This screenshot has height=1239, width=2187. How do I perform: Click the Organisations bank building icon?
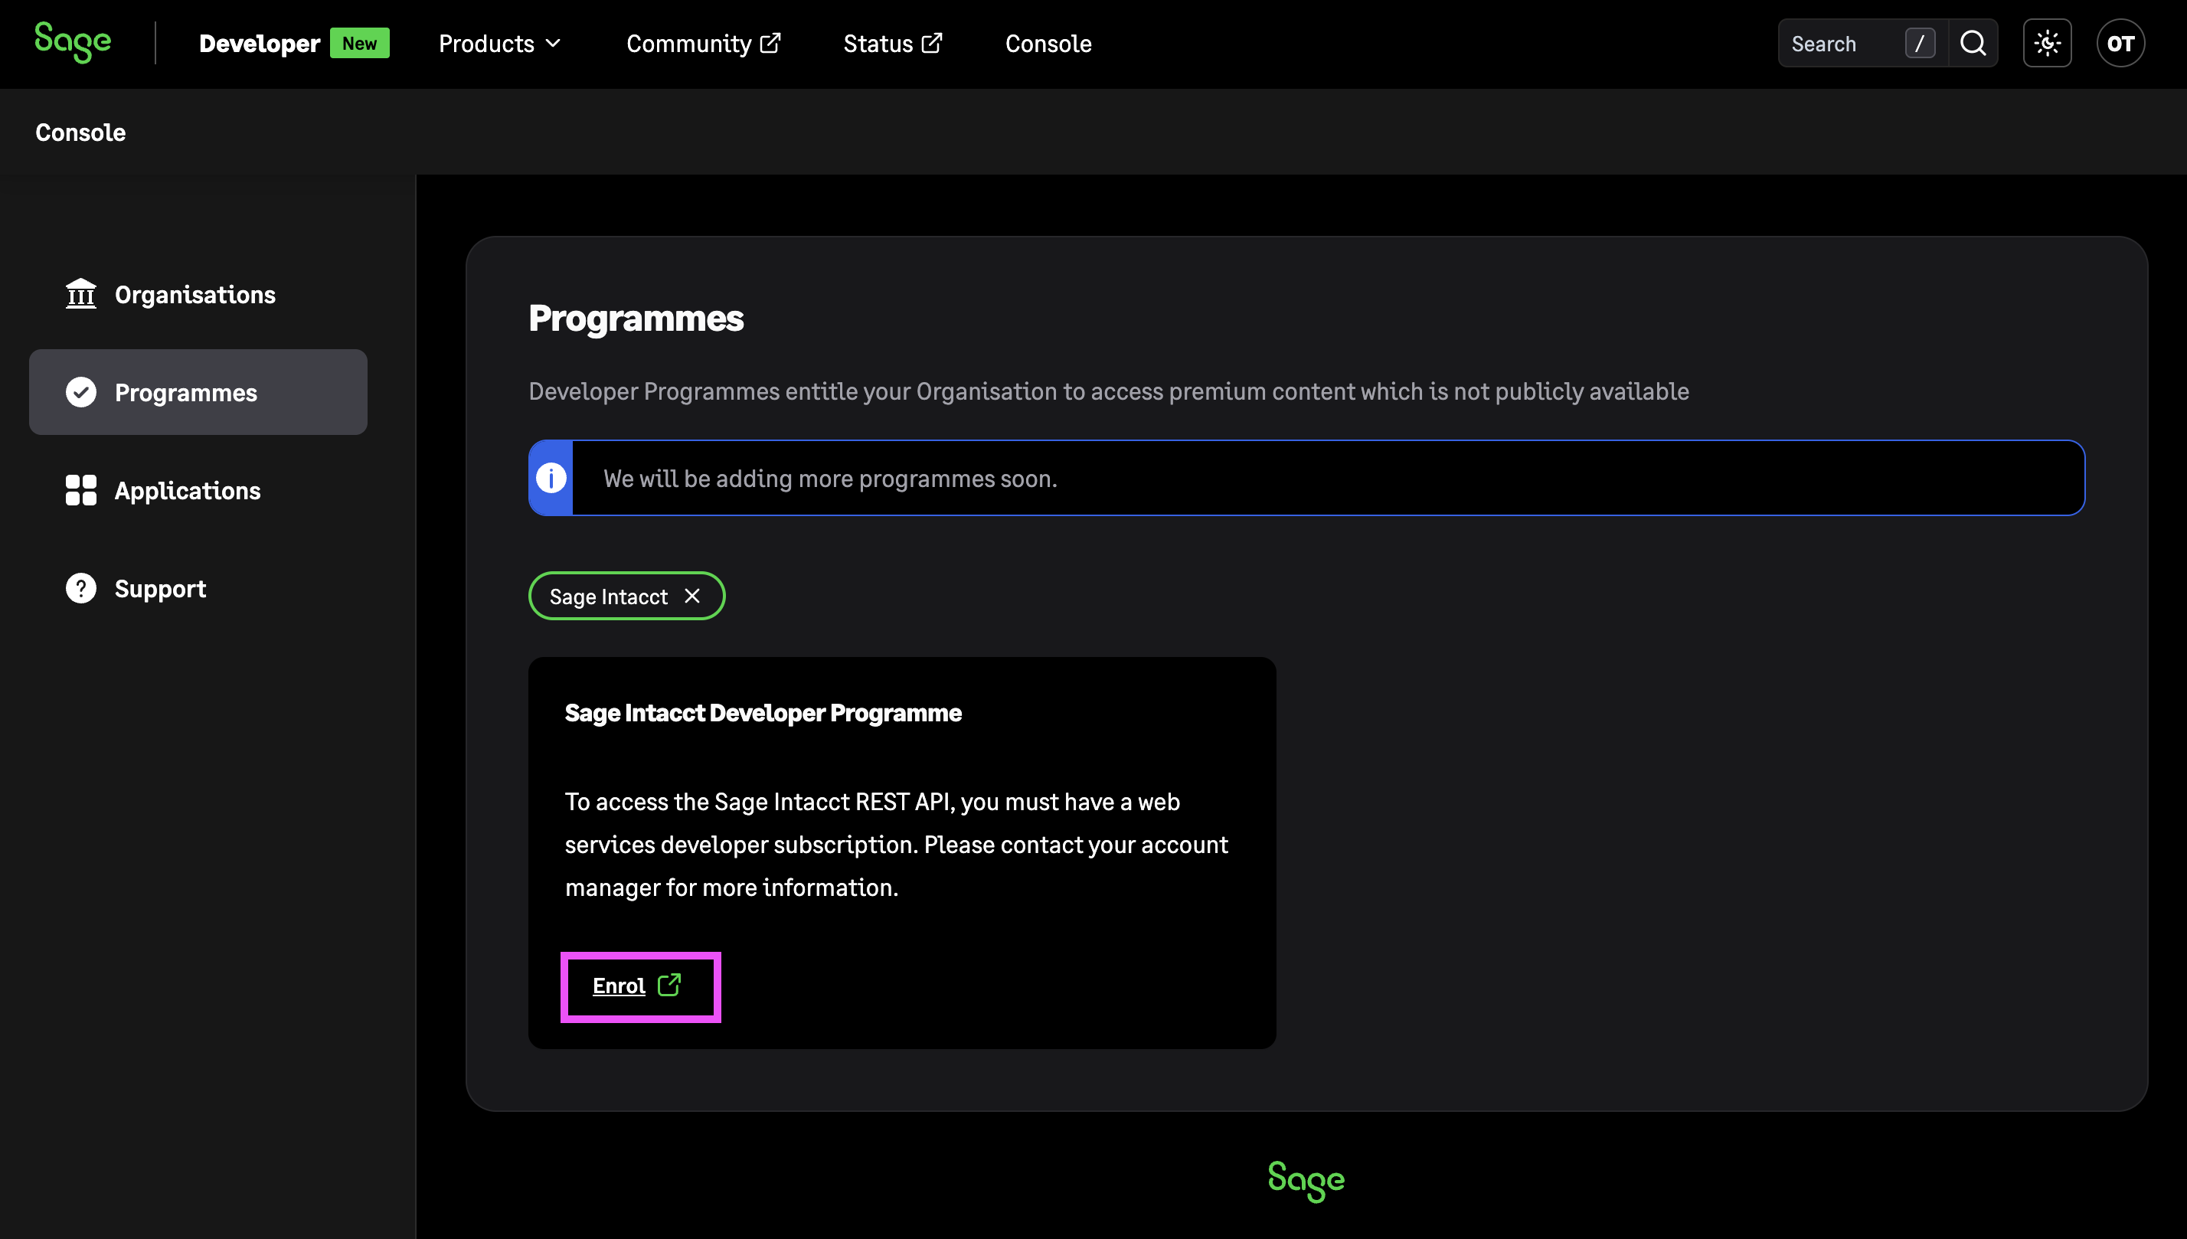[x=81, y=294]
